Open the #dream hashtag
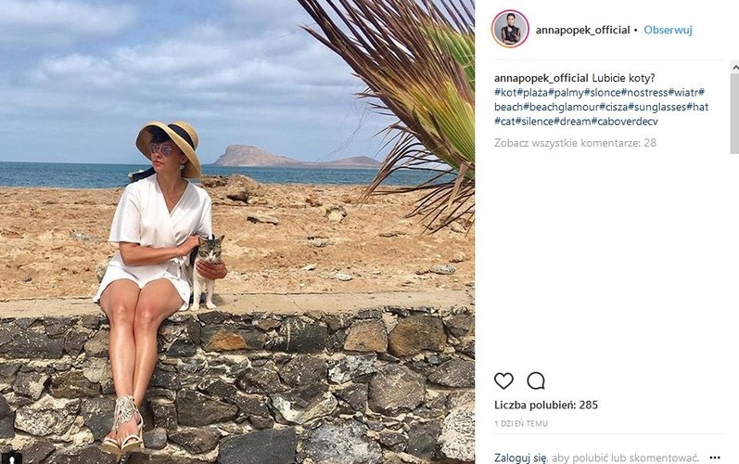This screenshot has width=739, height=464. (x=572, y=122)
